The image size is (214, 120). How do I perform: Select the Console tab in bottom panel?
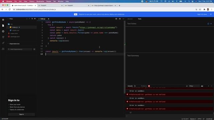point(130,86)
